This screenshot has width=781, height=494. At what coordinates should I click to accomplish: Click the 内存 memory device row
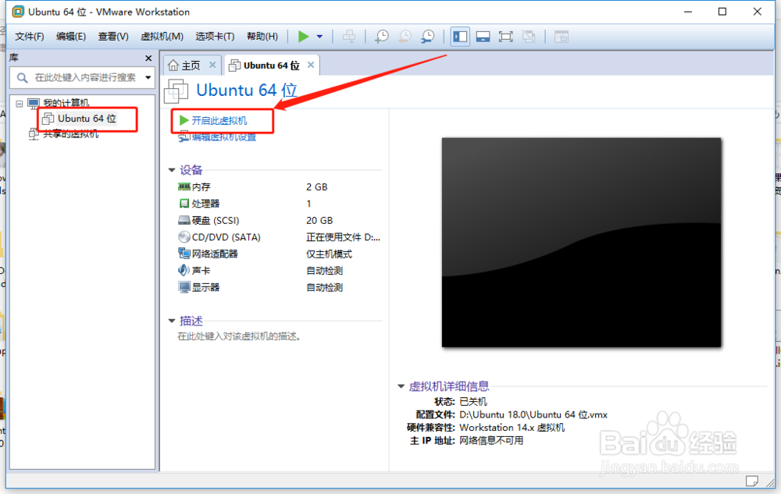pos(280,187)
